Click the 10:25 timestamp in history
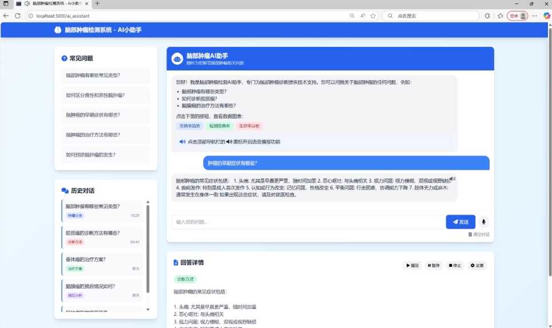Image resolution: width=552 pixels, height=328 pixels. [x=135, y=215]
